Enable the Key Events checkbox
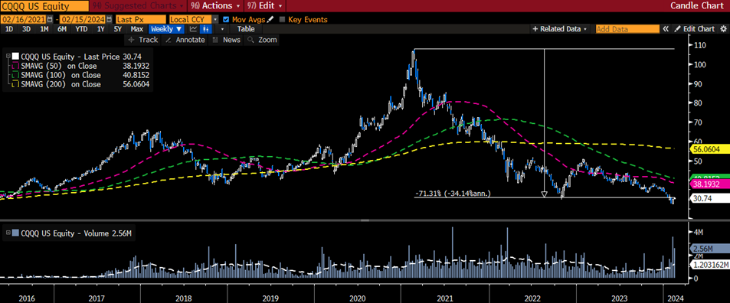The image size is (730, 303). coord(282,20)
